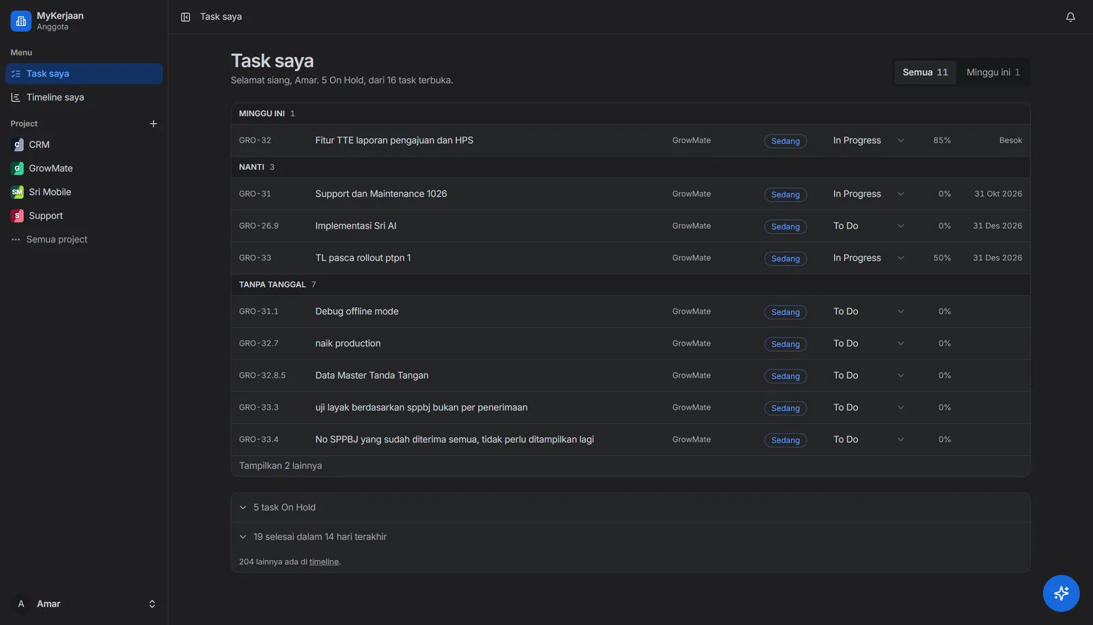Screen dimensions: 1093x625
Task: Click Sedang priority badge for TL pasca rollout
Action: 785,259
